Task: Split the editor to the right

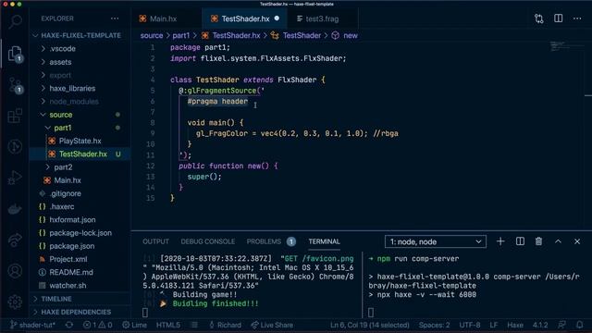Action: 558,18
